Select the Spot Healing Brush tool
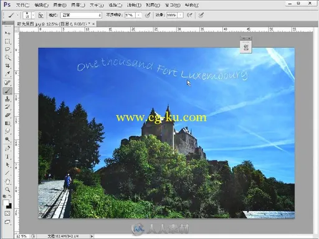 coord(7,83)
